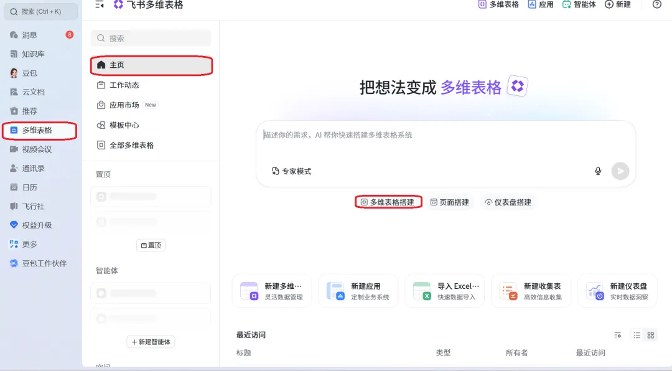
Task: Click the 新建仪表盘 card
Action: (618, 291)
